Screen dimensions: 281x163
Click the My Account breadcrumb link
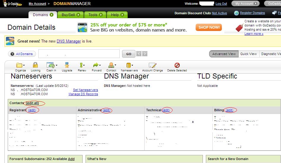pyautogui.click(x=37, y=4)
